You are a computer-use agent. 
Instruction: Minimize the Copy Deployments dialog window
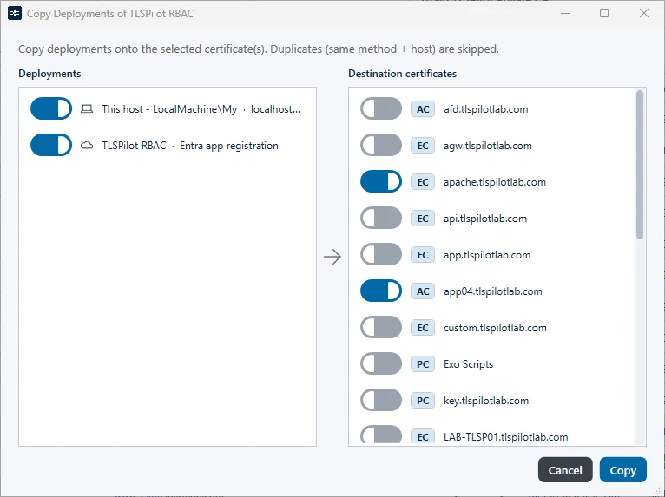(x=565, y=13)
